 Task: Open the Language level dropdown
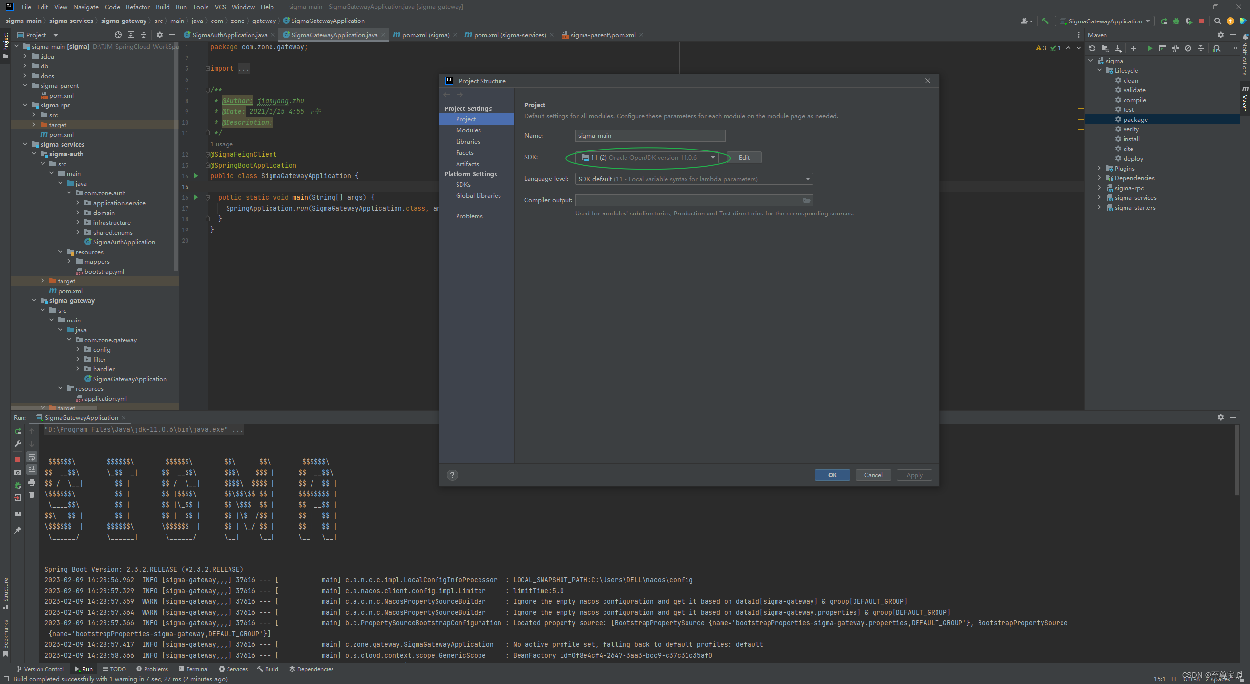808,179
